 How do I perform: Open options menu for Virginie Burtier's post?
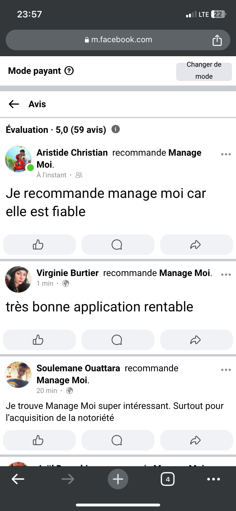(226, 275)
